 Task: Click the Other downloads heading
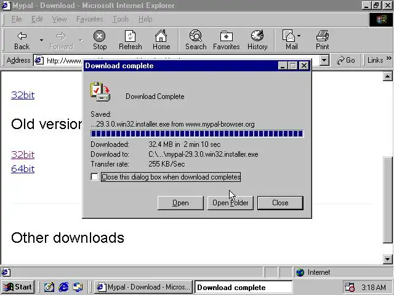[x=68, y=238]
